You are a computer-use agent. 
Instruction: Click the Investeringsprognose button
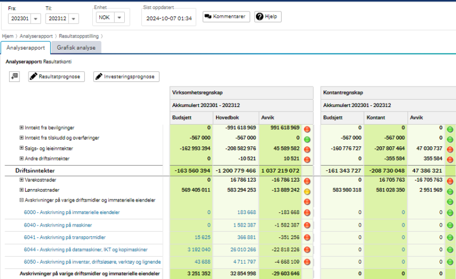coord(126,76)
